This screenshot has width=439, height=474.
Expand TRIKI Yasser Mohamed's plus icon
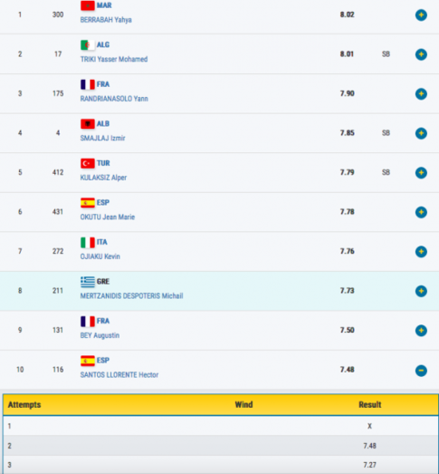421,54
